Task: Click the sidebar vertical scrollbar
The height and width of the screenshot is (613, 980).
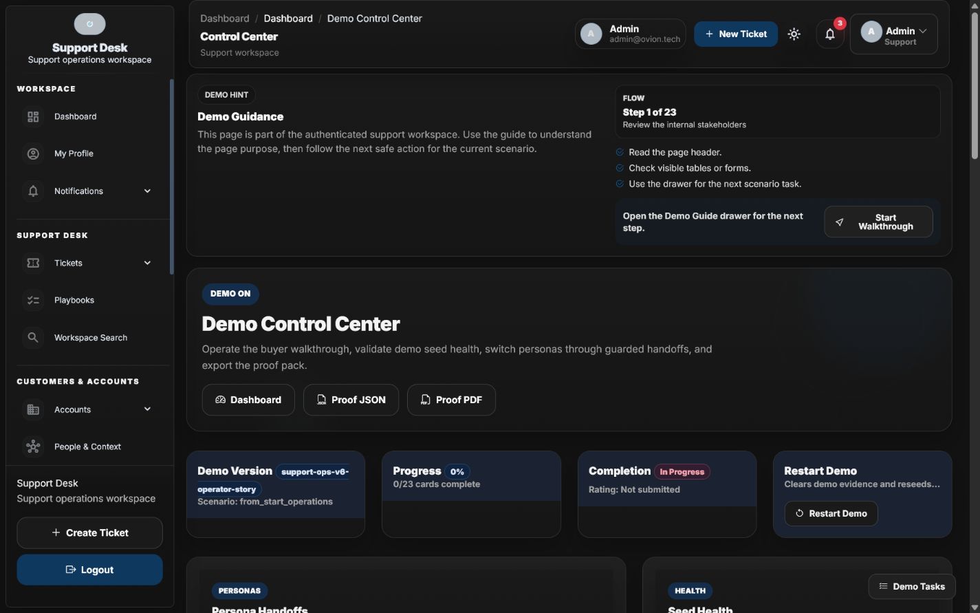Action: (172, 178)
